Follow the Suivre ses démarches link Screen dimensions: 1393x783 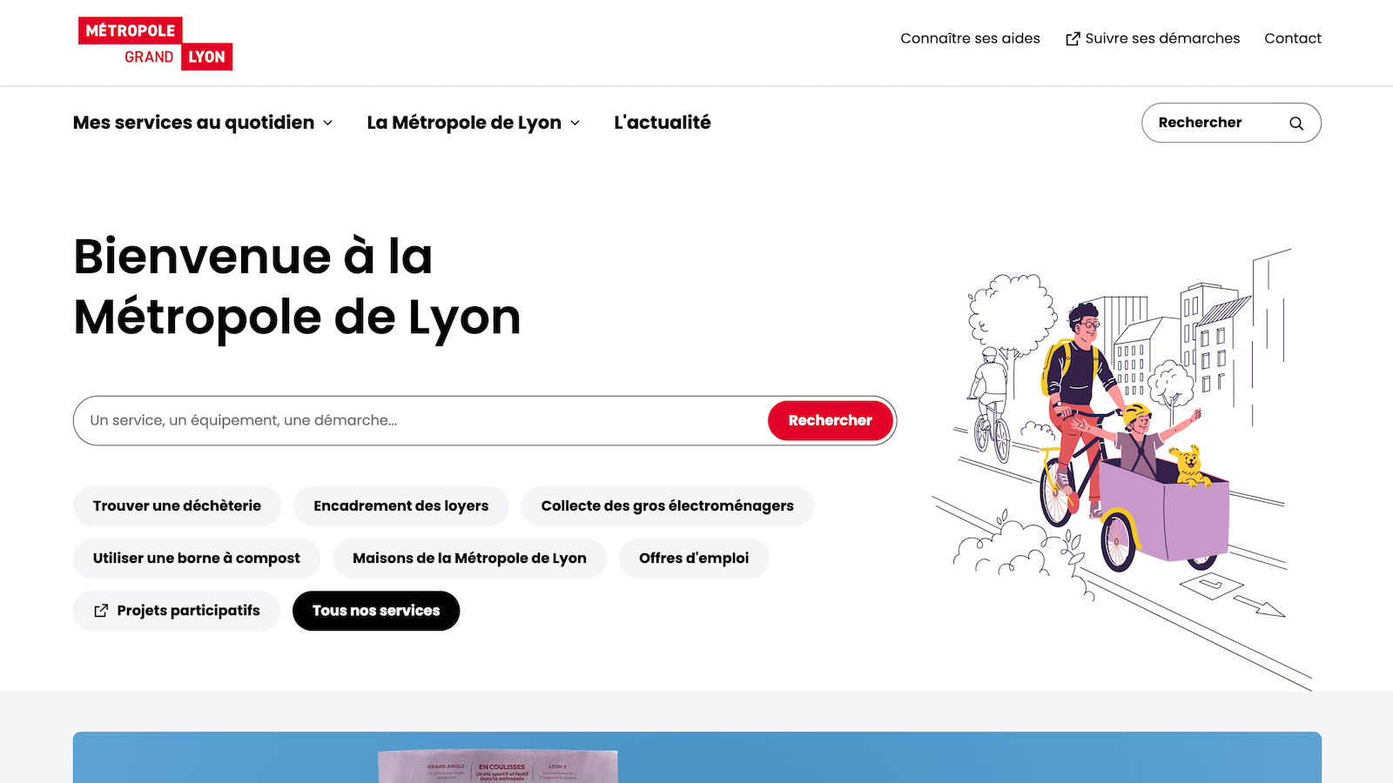click(x=1162, y=38)
